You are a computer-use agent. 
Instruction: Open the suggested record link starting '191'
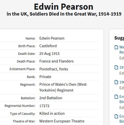pyautogui.click(x=122, y=67)
